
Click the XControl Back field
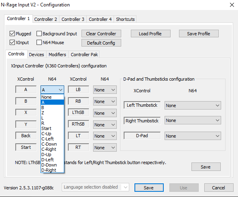(x=26, y=136)
